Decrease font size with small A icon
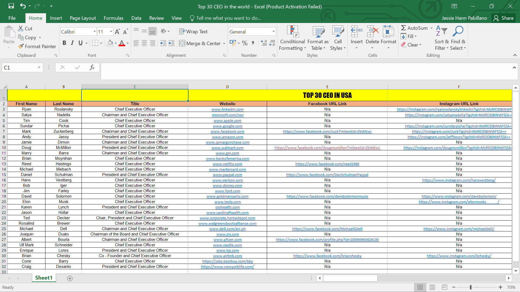This screenshot has height=292, width=520. [125, 32]
